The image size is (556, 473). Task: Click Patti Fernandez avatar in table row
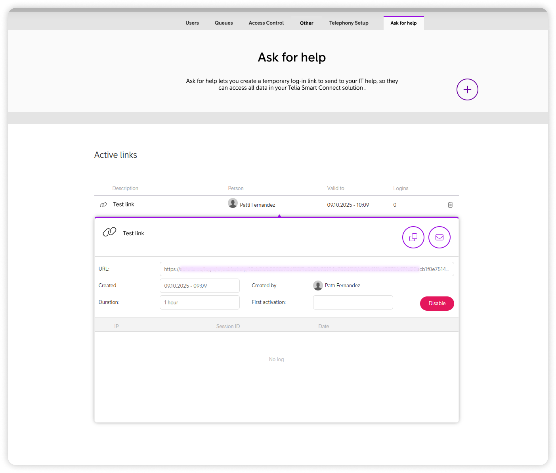coord(233,203)
